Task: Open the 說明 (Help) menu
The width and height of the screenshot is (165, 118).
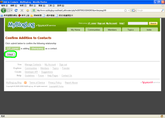Action: tap(61, 5)
